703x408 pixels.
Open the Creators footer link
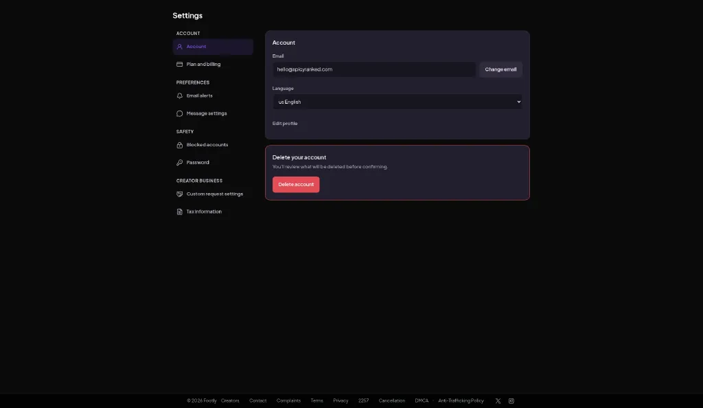point(230,401)
